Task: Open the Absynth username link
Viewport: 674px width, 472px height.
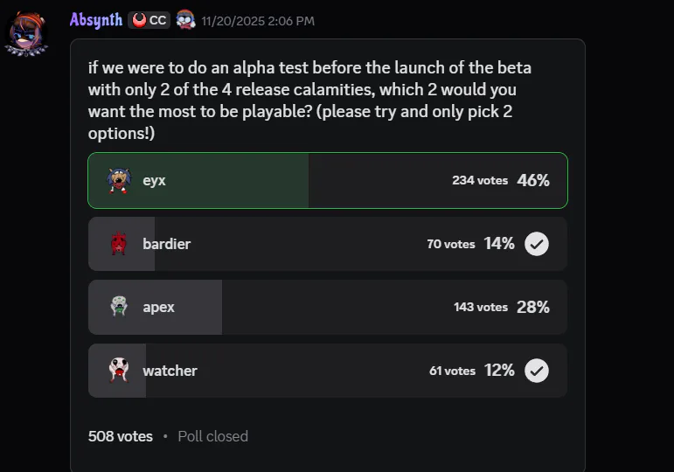Action: [x=95, y=20]
